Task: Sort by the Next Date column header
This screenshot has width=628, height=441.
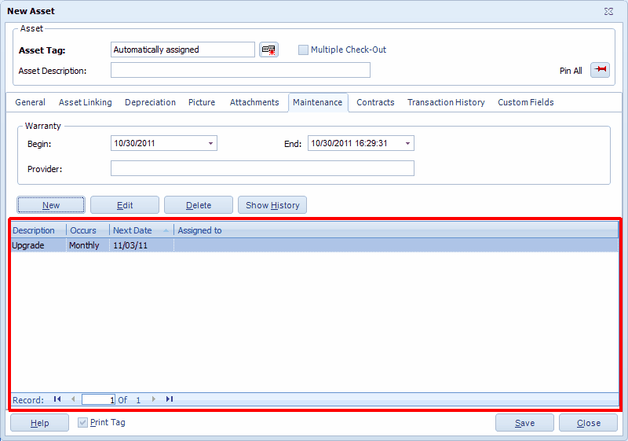Action: [141, 230]
